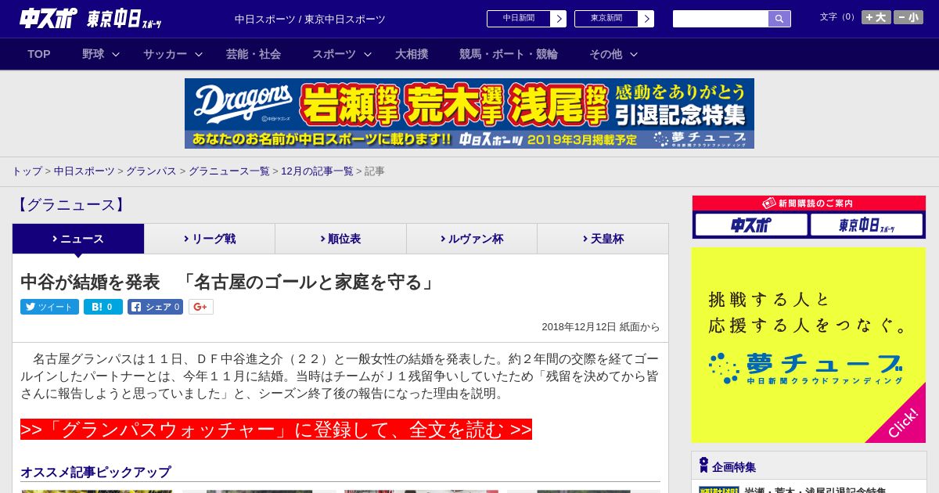Open the 東京中日スポーツ subscription button
Screen dimensions: 939x493
pyautogui.click(x=866, y=225)
